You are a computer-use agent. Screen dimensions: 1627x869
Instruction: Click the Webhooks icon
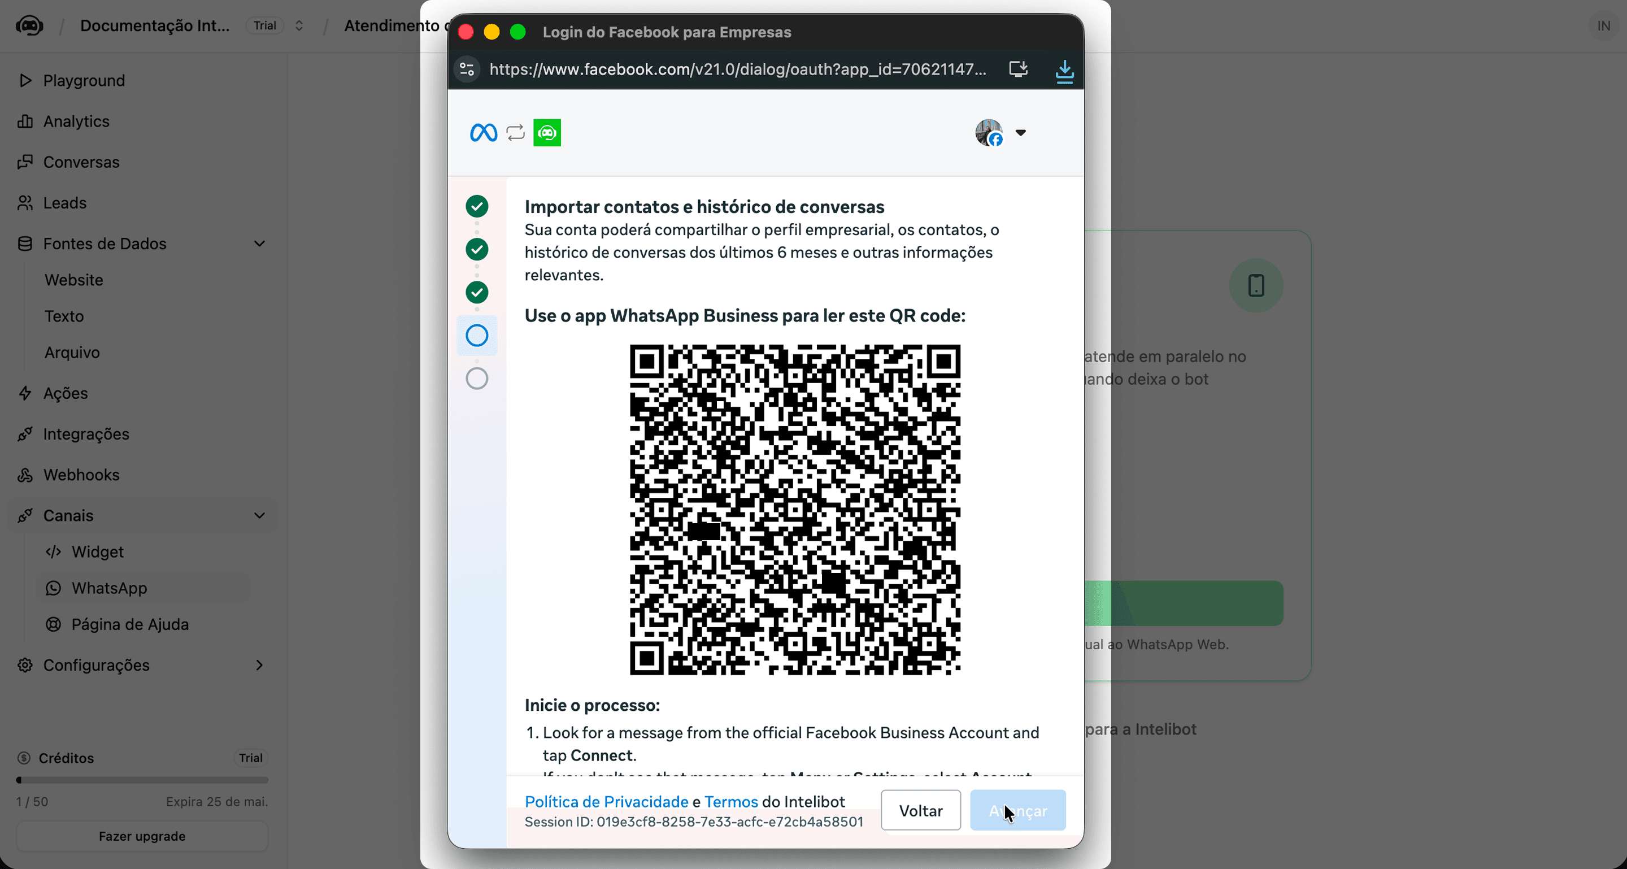tap(25, 475)
